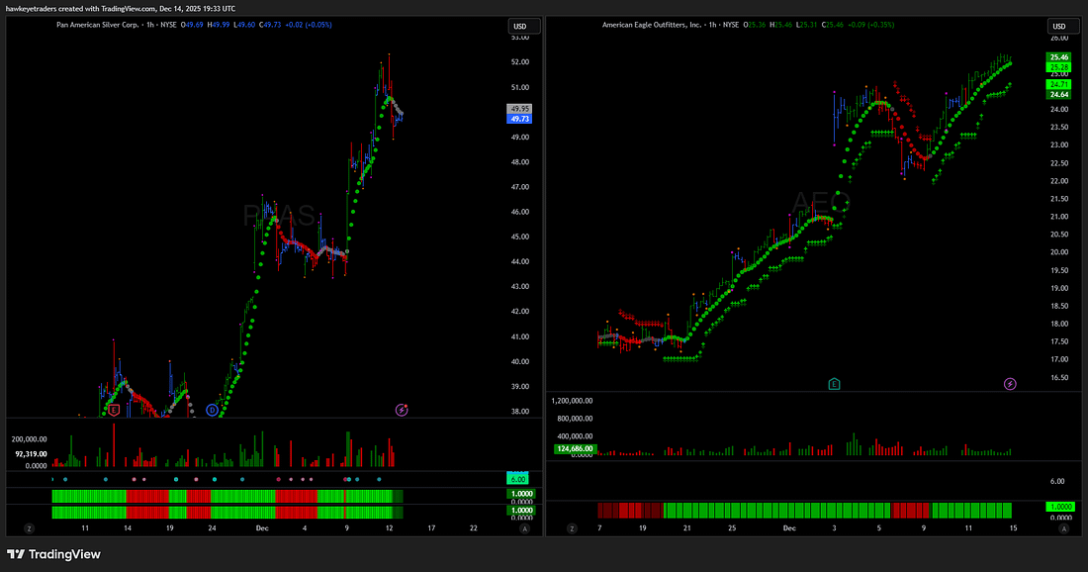Click the green 1.0000 indicator value on the AEO chart
The height and width of the screenshot is (572, 1088).
pos(1060,508)
